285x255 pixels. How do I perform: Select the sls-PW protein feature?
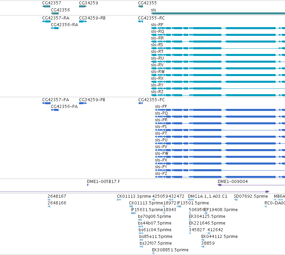[220, 157]
